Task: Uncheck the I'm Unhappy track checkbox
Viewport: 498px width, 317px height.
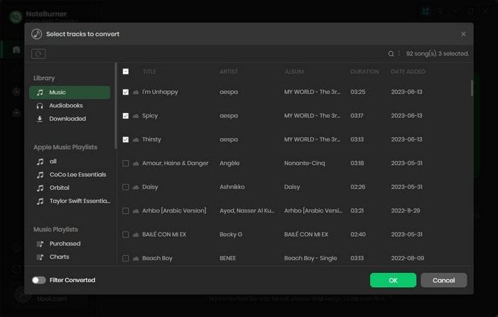Action: (x=126, y=92)
